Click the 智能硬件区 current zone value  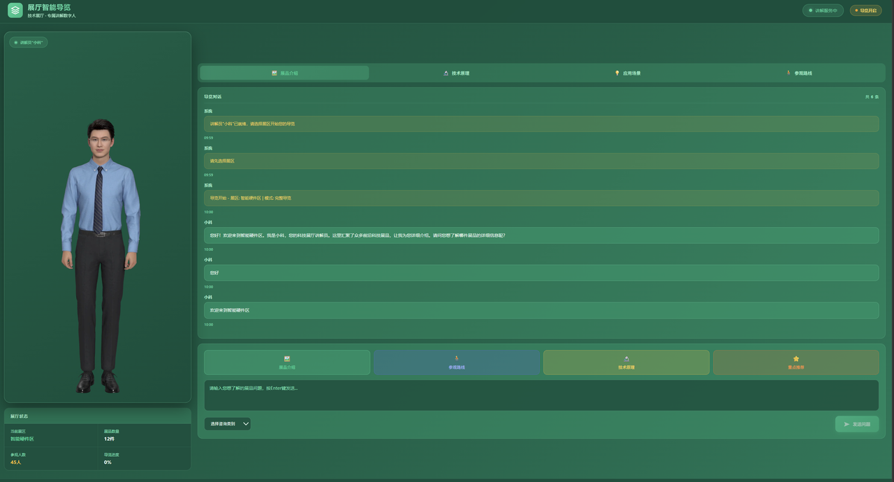click(22, 439)
